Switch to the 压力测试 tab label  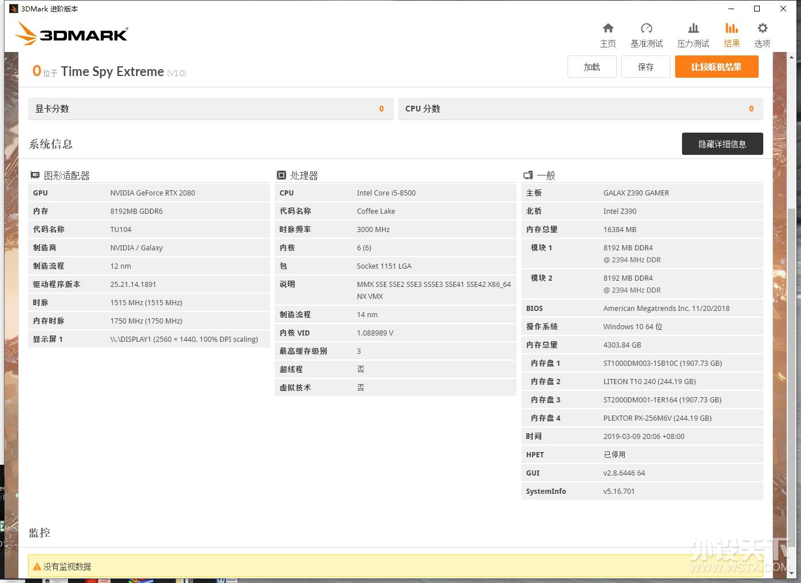click(x=693, y=43)
